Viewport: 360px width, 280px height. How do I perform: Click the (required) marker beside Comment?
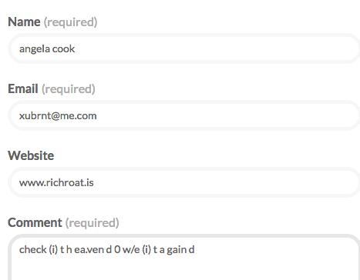click(x=92, y=223)
